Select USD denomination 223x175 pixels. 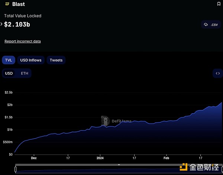tap(9, 73)
